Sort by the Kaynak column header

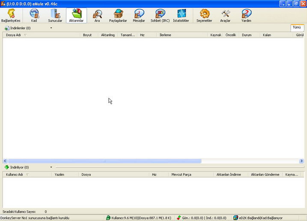pyautogui.click(x=215, y=35)
